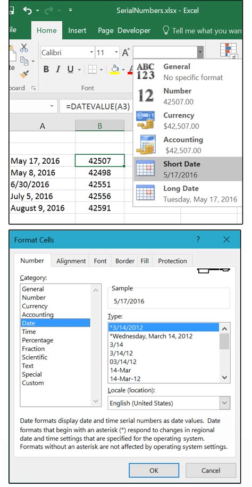Select Currency in the Category list
Image resolution: width=252 pixels, height=487 pixels.
point(55,306)
